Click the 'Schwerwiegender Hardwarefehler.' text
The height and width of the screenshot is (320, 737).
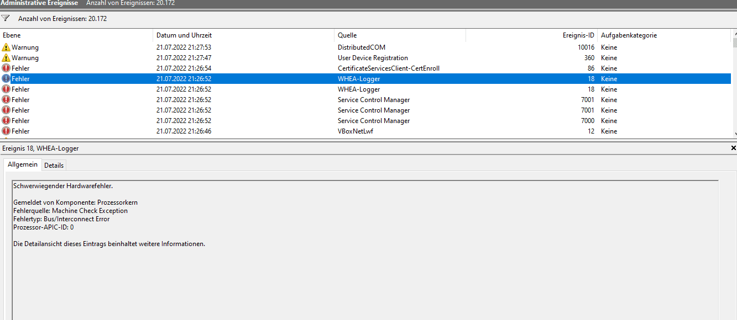pyautogui.click(x=63, y=186)
